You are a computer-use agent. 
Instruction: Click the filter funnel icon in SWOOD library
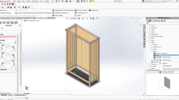click(148, 23)
